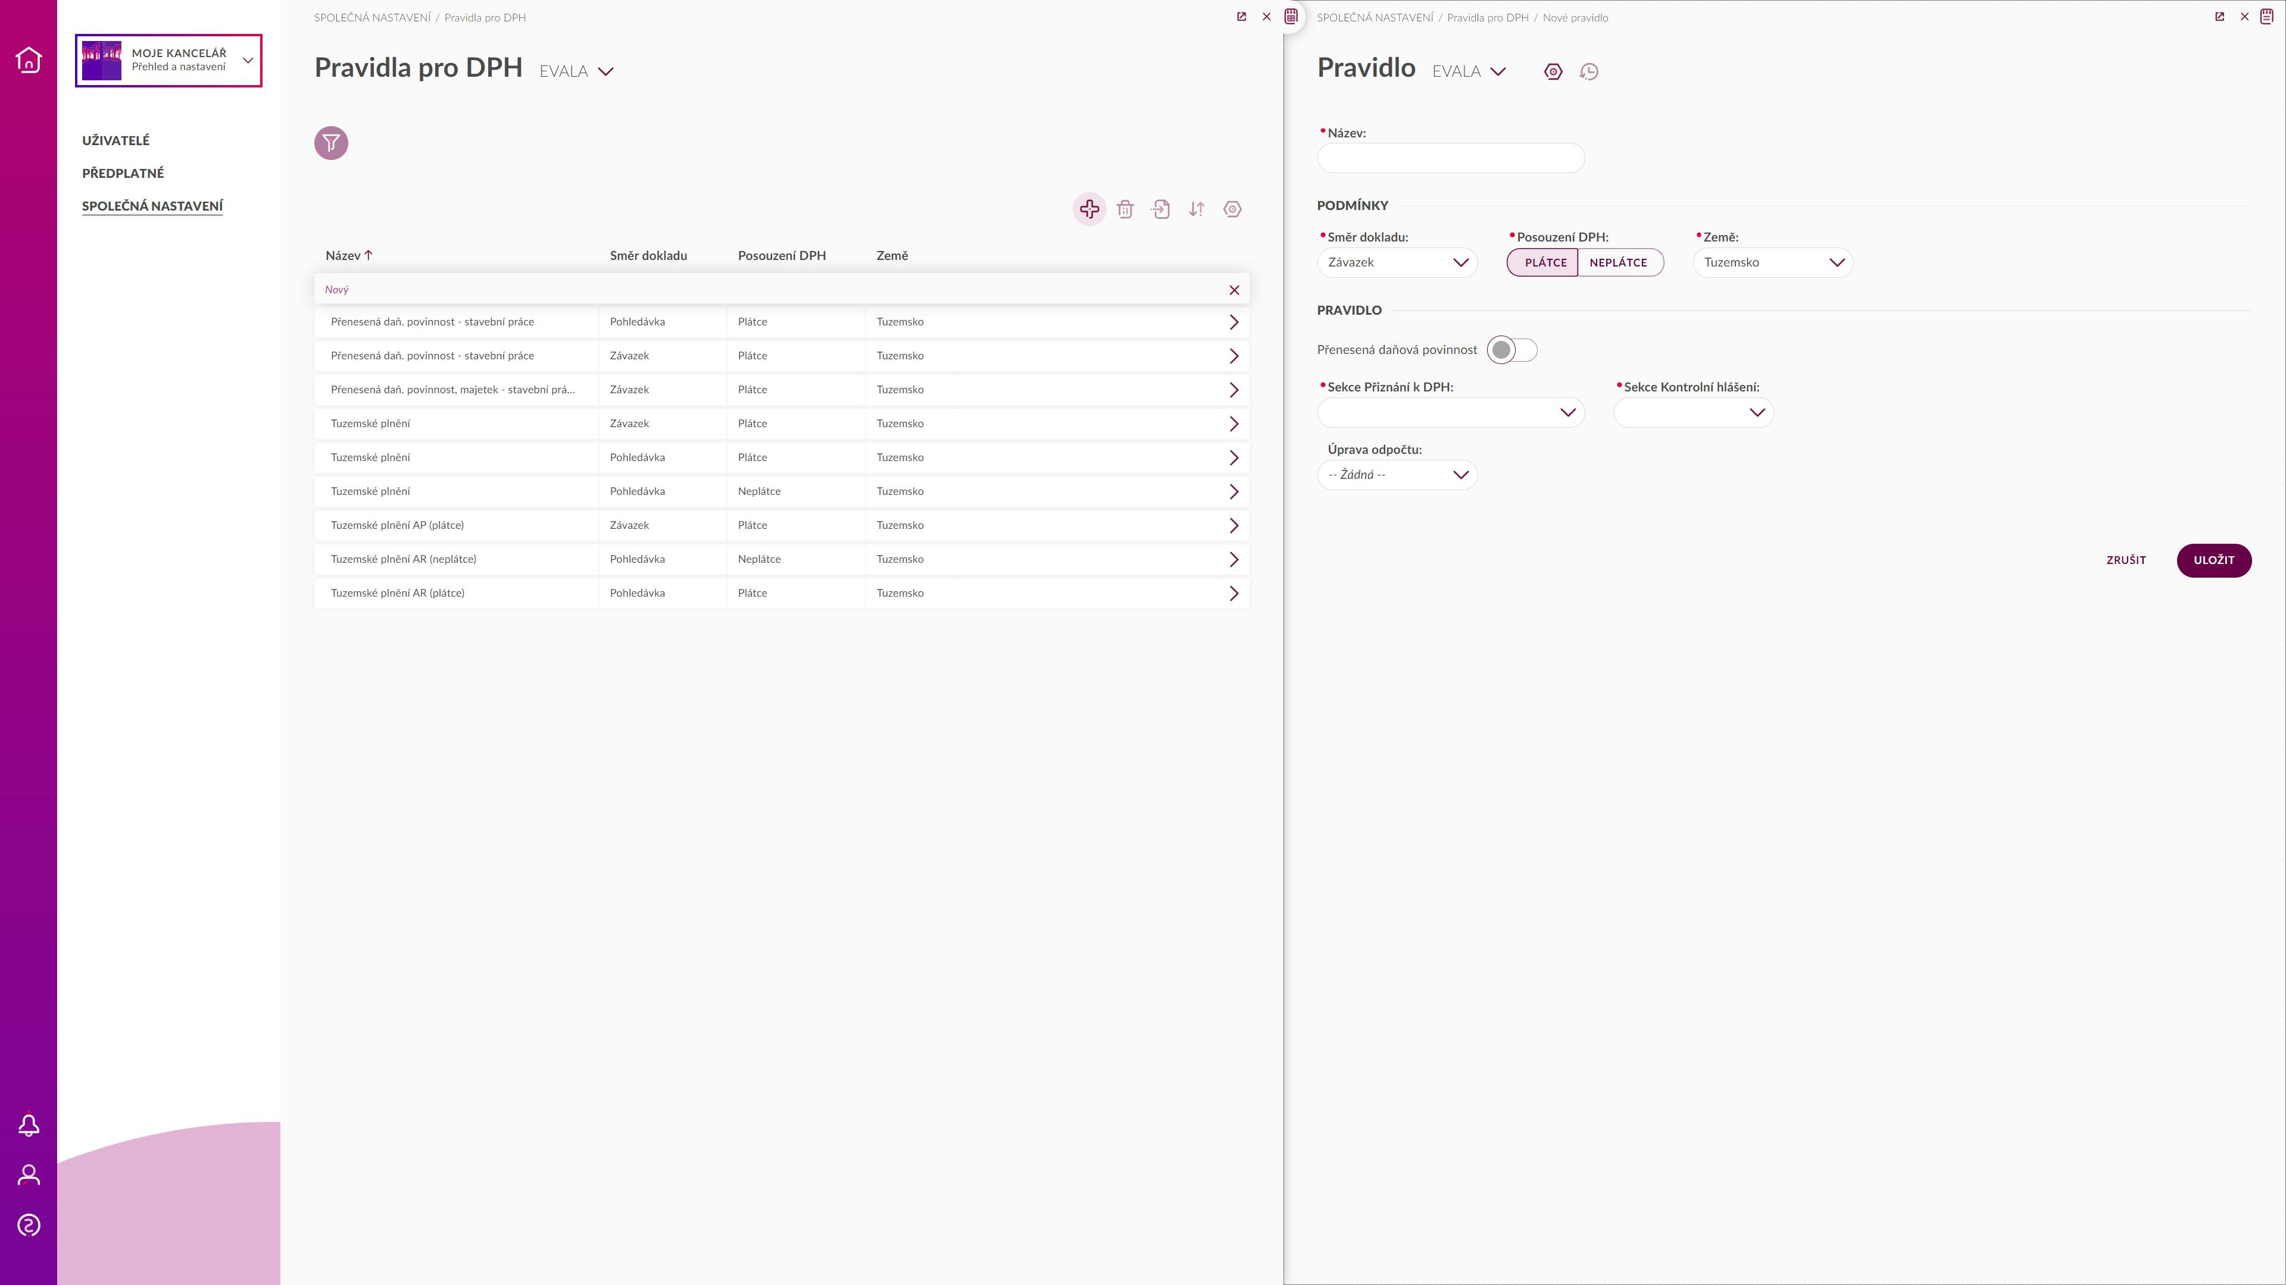Select Tuzemské plnění Závazek Plátce row

point(782,423)
